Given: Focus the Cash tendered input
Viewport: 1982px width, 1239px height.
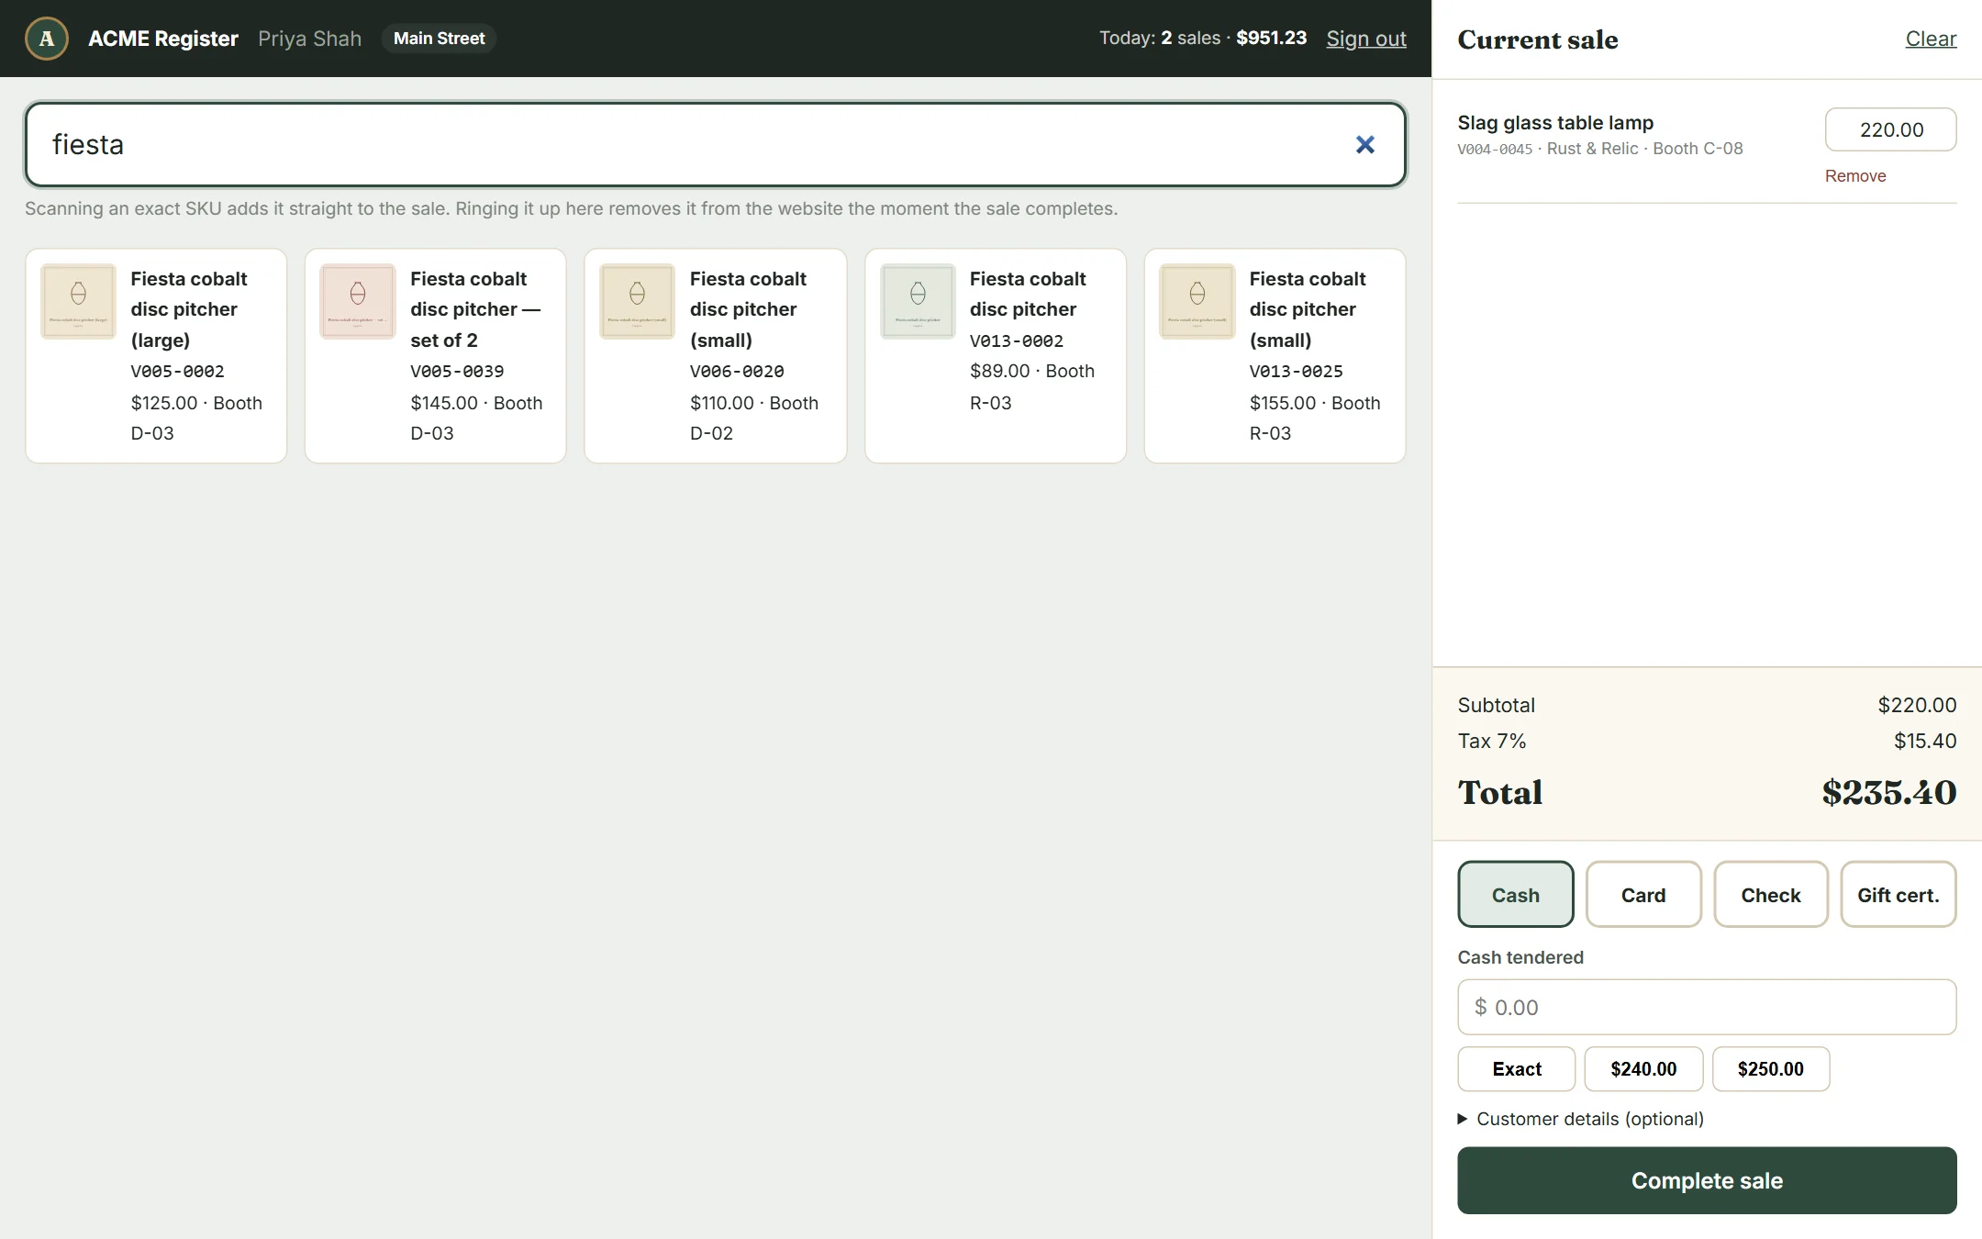Looking at the screenshot, I should 1707,1007.
